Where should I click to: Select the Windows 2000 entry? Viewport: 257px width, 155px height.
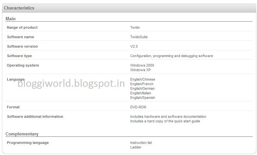[142, 65]
